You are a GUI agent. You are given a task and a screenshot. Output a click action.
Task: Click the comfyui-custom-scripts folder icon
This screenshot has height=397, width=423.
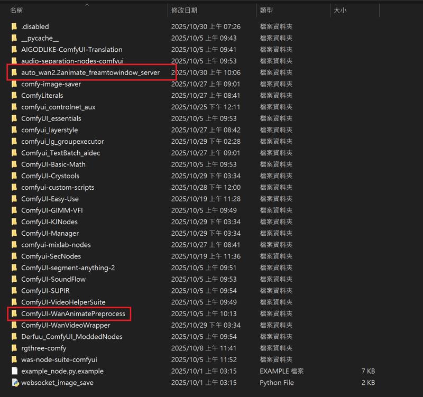(14, 188)
